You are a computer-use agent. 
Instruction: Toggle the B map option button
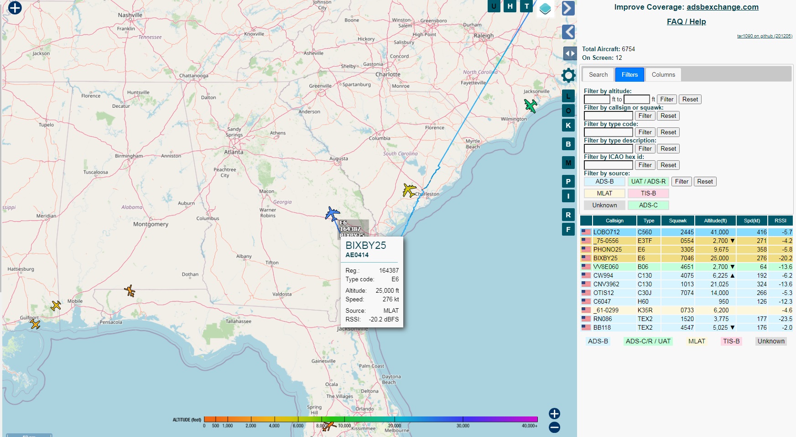(568, 144)
